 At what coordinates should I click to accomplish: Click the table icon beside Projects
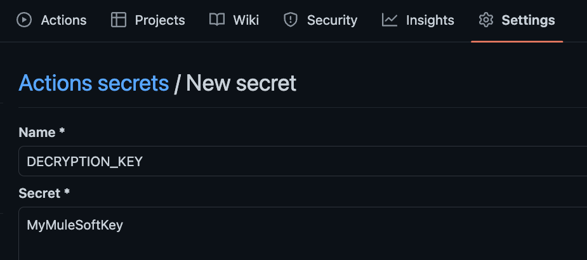(119, 20)
